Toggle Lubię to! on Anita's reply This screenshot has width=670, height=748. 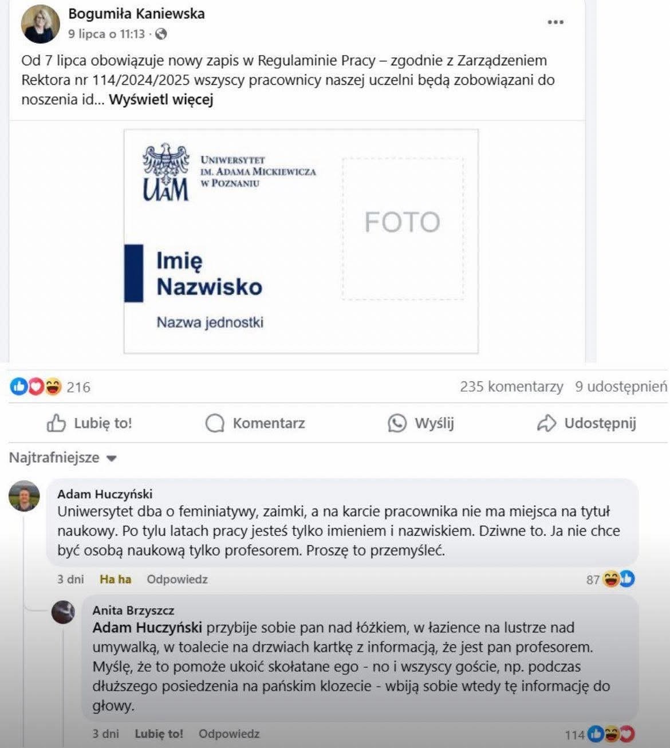pos(159,734)
